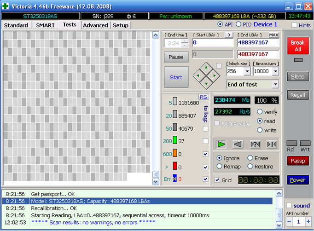Click the RS reset statistics button
This screenshot has width=314, height=231.
(204, 97)
